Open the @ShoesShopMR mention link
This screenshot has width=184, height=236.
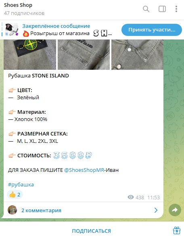point(84,170)
